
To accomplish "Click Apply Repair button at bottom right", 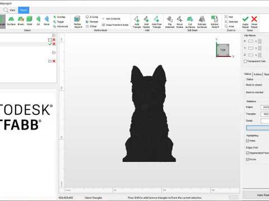I will (256, 195).
